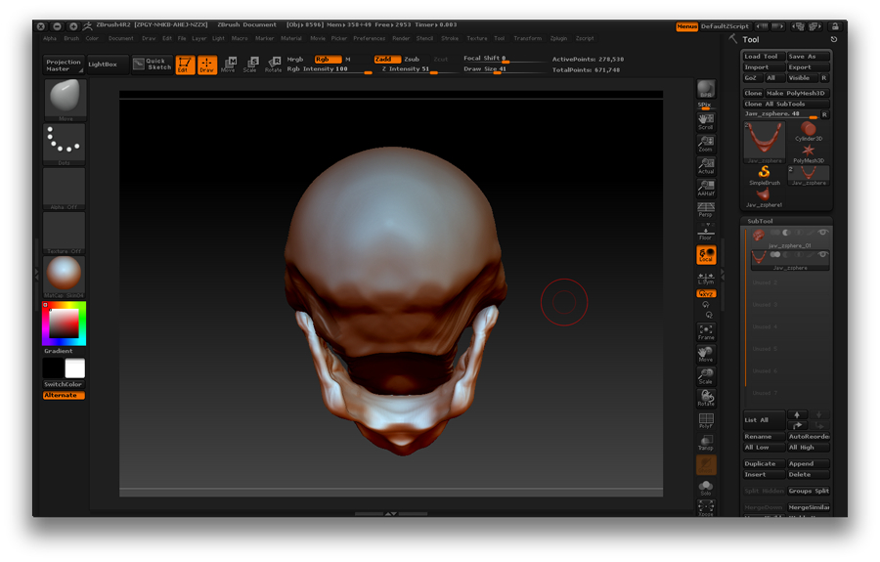The image size is (880, 562).
Task: Render with the BPR button
Action: tap(705, 89)
